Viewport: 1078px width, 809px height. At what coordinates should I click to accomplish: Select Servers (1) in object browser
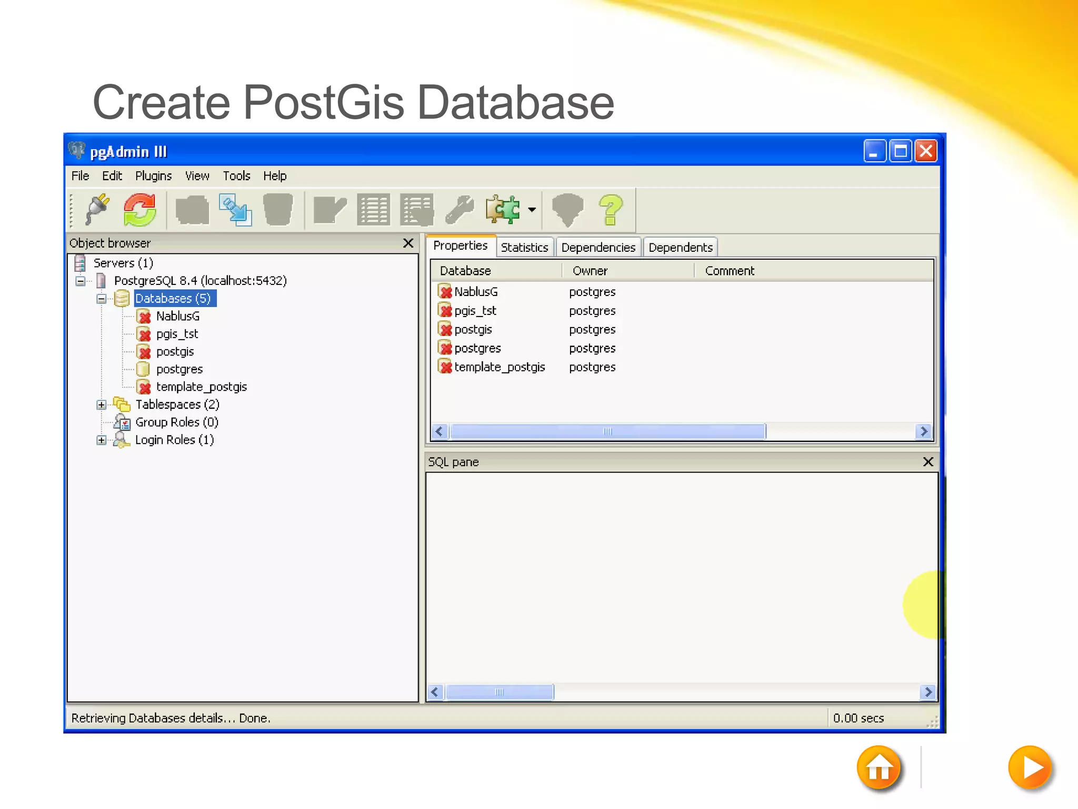pyautogui.click(x=123, y=263)
